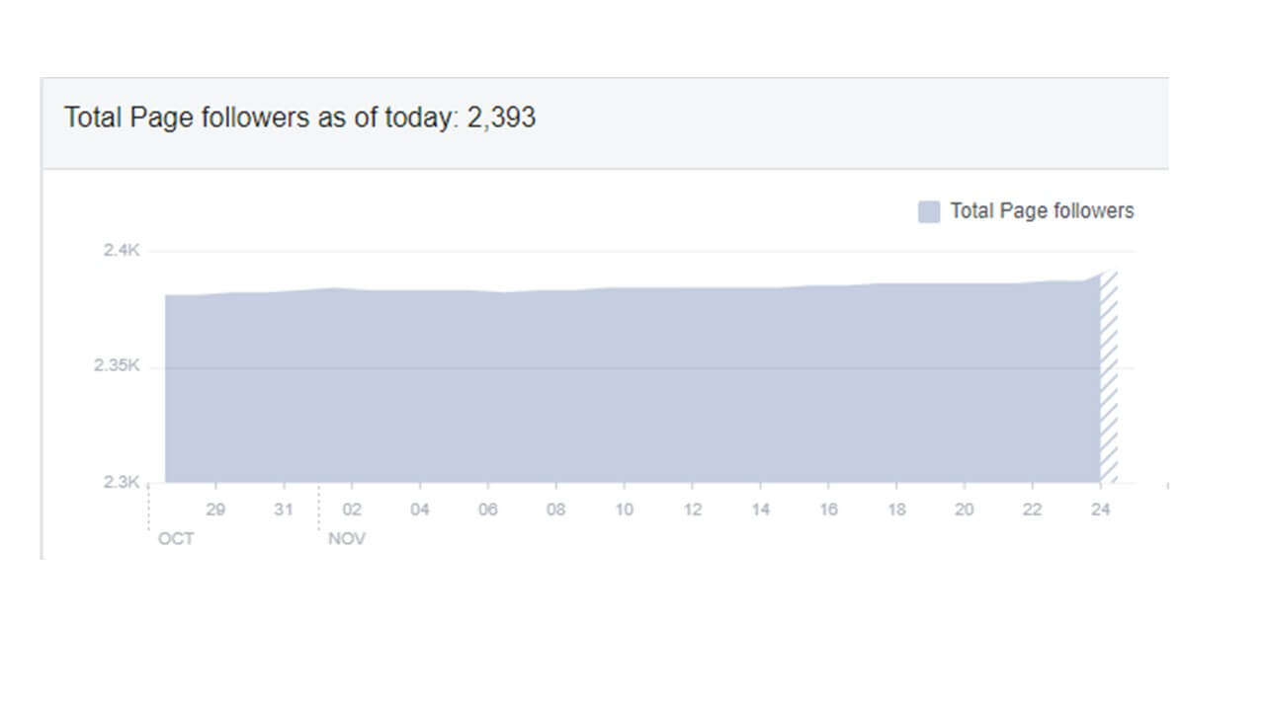
Task: Select the 20 date tick on axis
Action: click(965, 510)
